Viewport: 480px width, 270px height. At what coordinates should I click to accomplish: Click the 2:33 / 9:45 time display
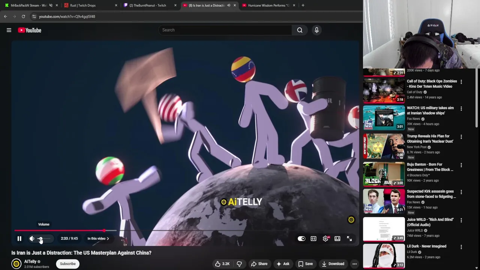tap(69, 238)
